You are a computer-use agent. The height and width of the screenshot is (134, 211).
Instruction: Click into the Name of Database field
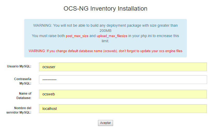[123, 94]
